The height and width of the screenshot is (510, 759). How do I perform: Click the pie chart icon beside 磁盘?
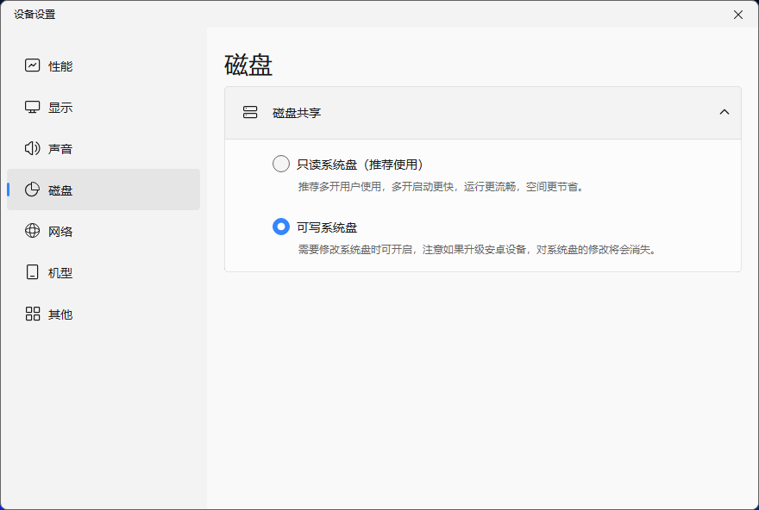[x=33, y=190]
